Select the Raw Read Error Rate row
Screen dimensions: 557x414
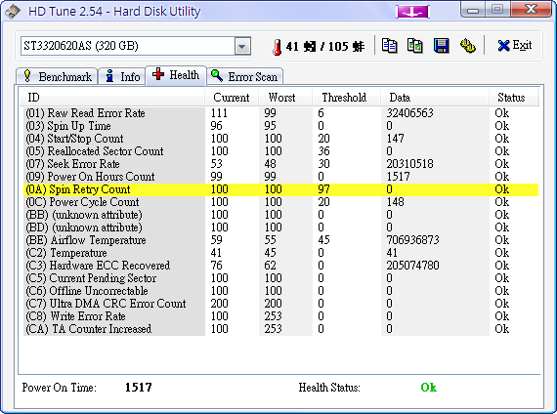coord(281,113)
